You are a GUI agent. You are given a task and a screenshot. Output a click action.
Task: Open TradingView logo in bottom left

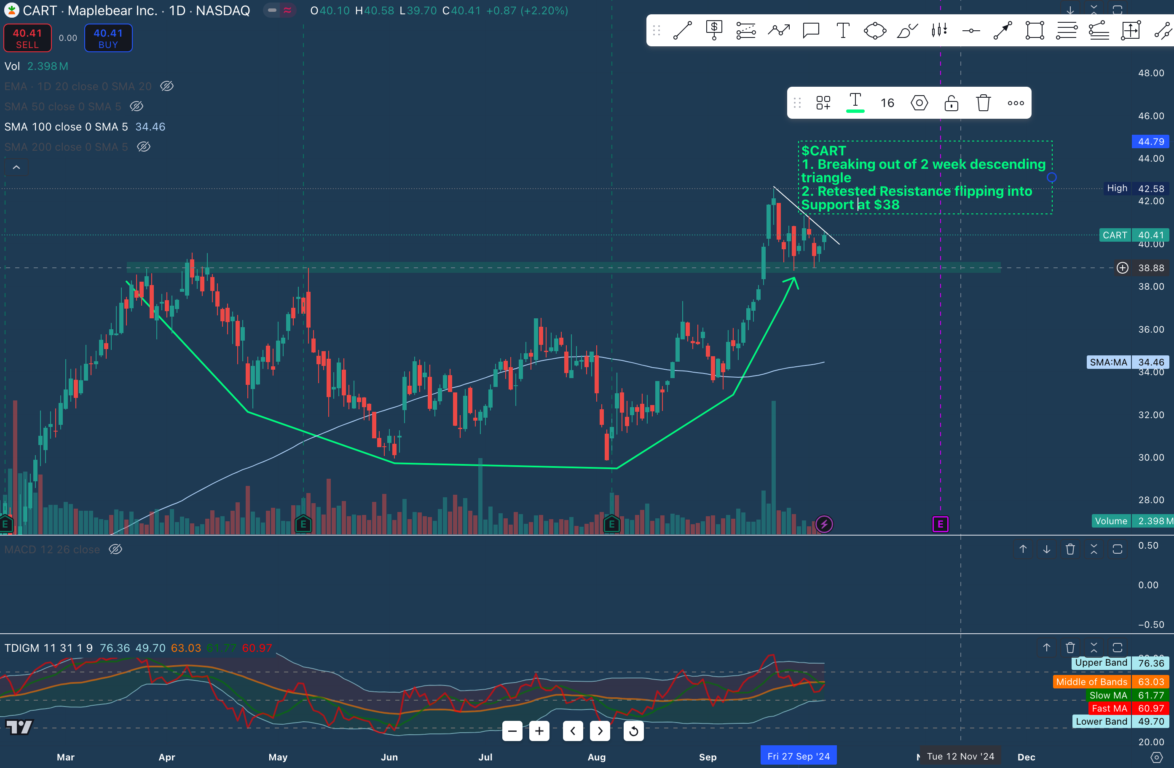tap(19, 727)
